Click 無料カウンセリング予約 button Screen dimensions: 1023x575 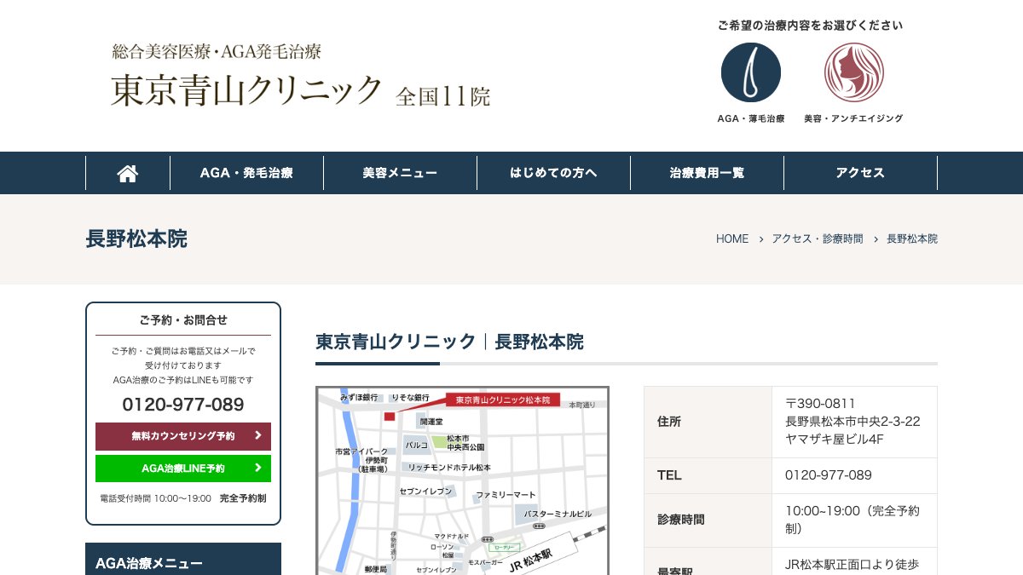(x=183, y=436)
